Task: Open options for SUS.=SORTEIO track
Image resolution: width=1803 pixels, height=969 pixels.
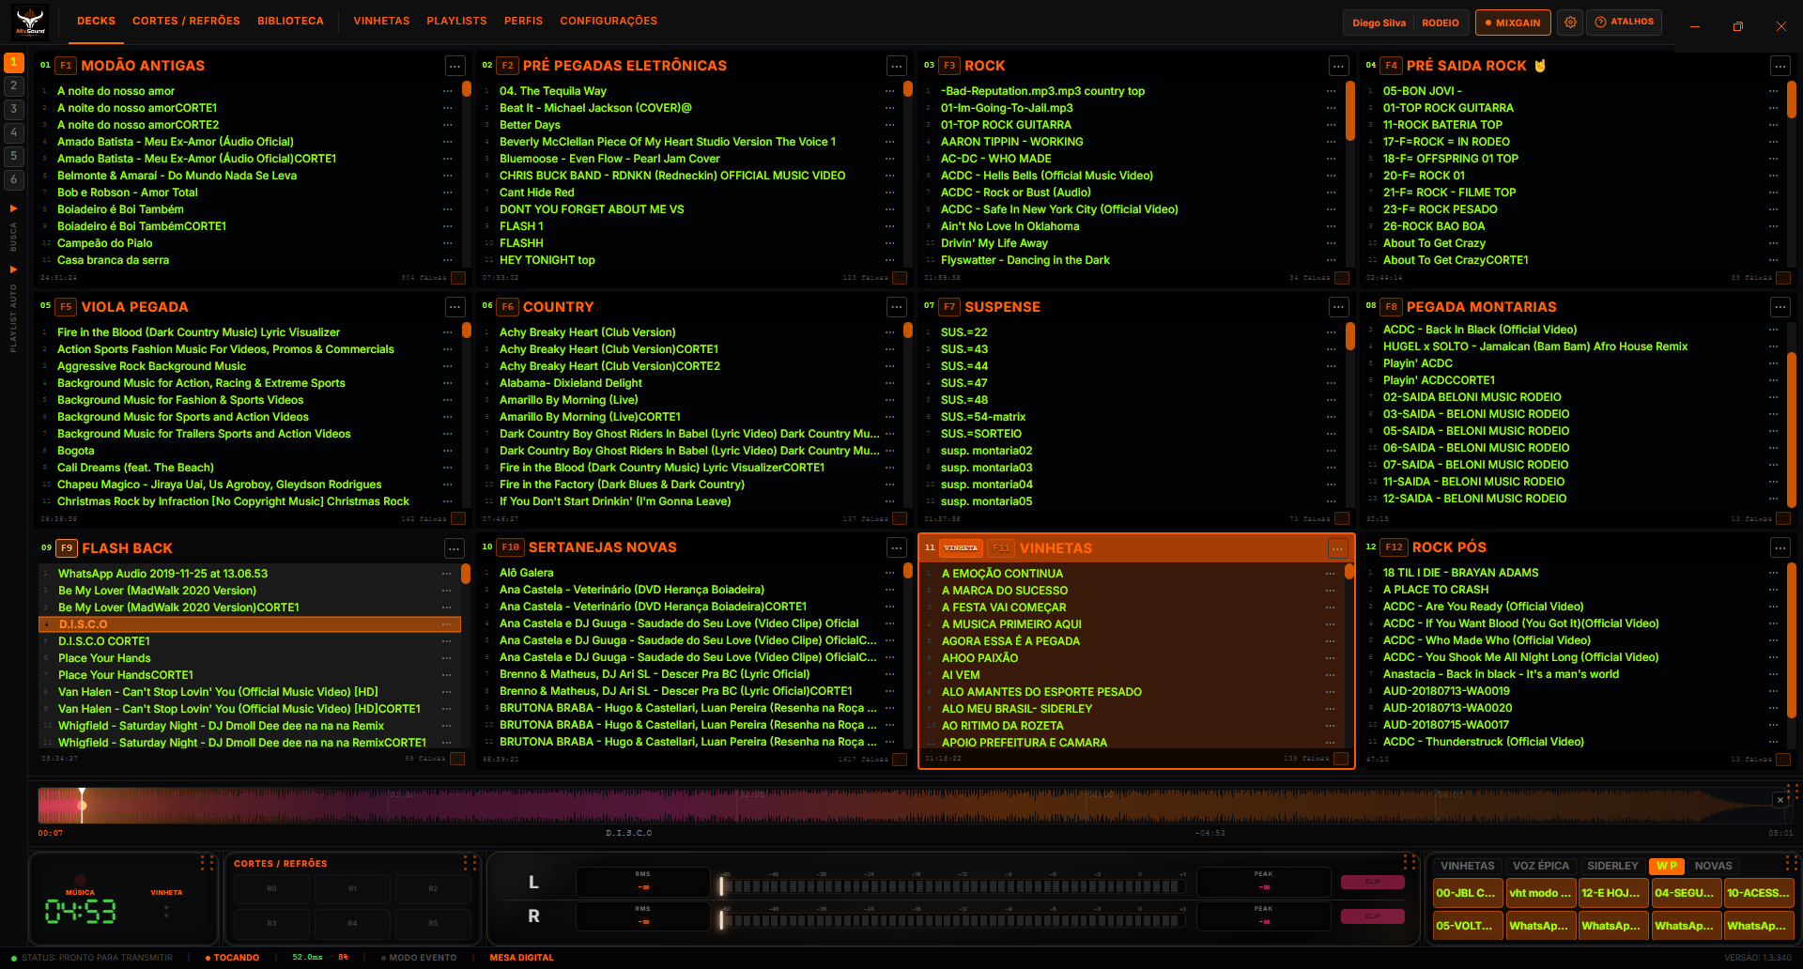Action: click(x=1331, y=434)
